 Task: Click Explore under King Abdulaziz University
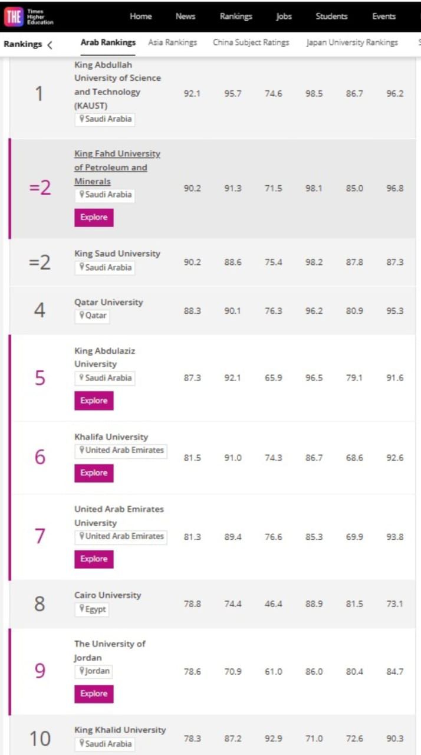tap(94, 401)
